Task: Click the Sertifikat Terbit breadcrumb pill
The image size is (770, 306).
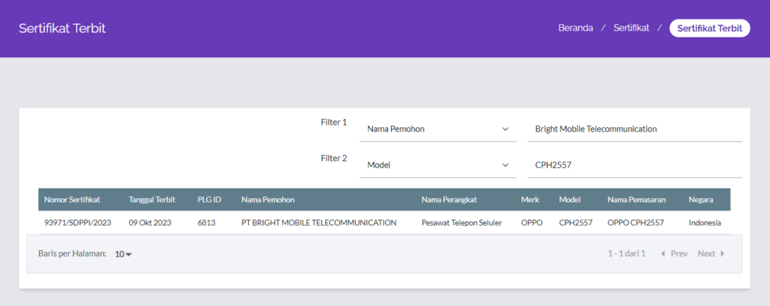Action: pos(709,29)
